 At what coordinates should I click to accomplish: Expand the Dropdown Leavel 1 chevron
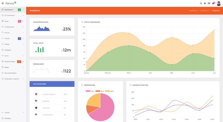tap(23, 79)
